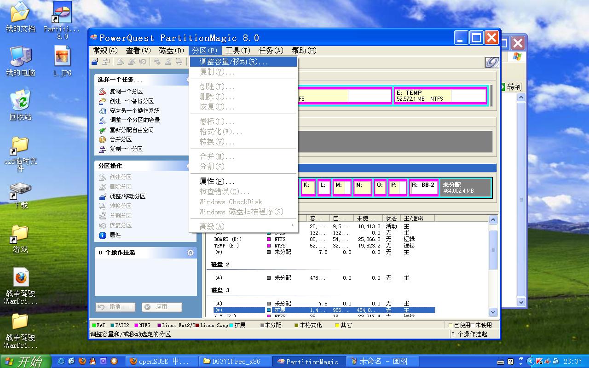Click the FAT32 legend color swatch

pos(111,325)
